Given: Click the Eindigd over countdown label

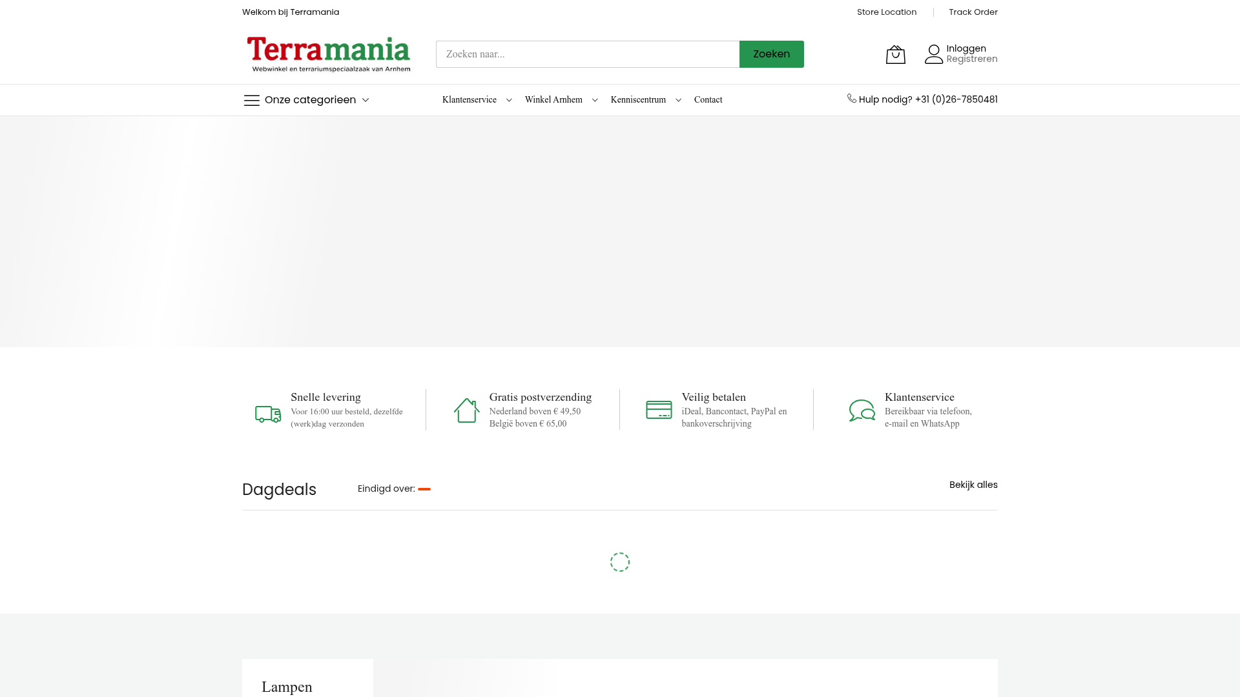Looking at the screenshot, I should click(x=386, y=489).
